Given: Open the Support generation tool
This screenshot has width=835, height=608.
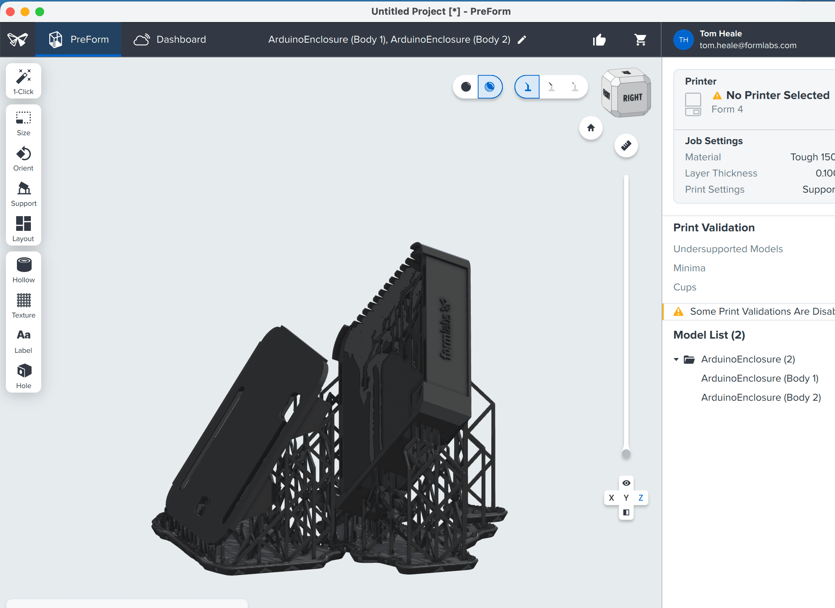Looking at the screenshot, I should click(x=24, y=194).
